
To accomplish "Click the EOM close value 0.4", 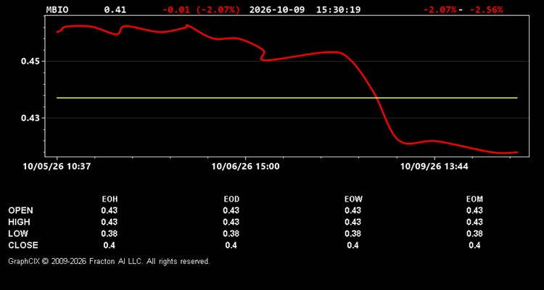I will click(474, 245).
